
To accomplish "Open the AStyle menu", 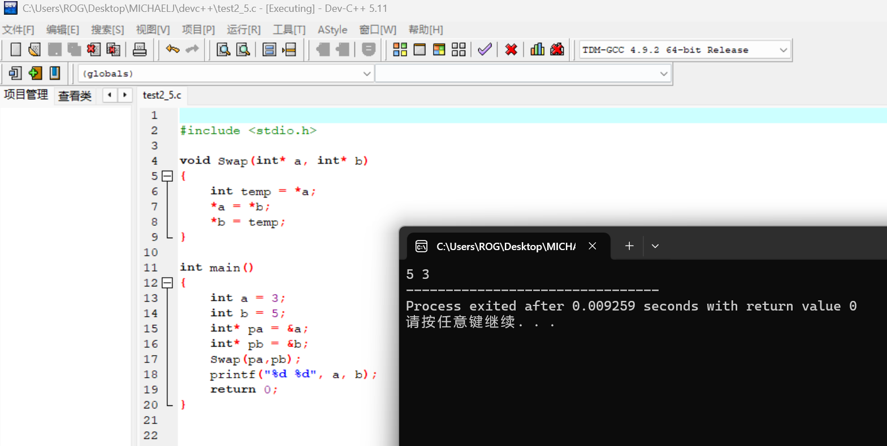I will 332,29.
